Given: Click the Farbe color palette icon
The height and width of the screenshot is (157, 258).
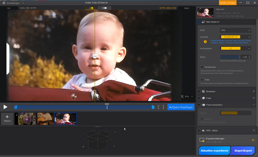Looking at the screenshot, I should pos(204,98).
